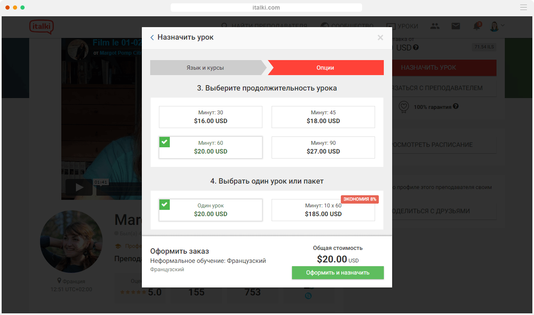This screenshot has height=315, width=534.
Task: Click the view schedule button in the sidebar
Action: click(444, 145)
